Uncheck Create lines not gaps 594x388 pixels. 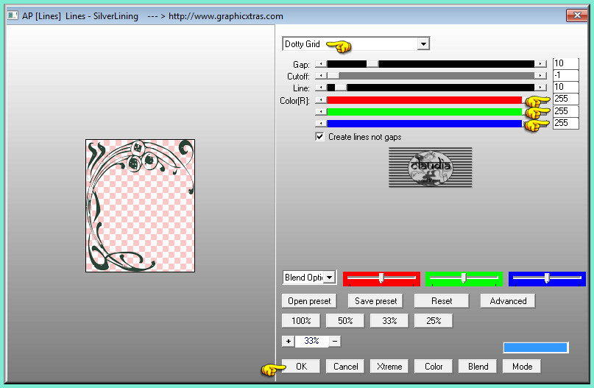(x=319, y=137)
